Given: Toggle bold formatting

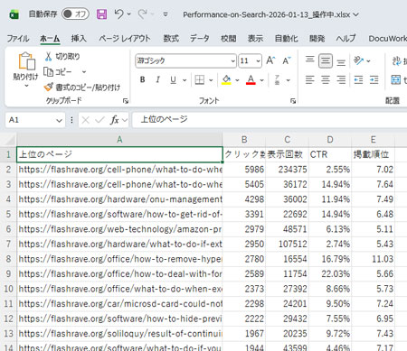Looking at the screenshot, I should (143, 79).
